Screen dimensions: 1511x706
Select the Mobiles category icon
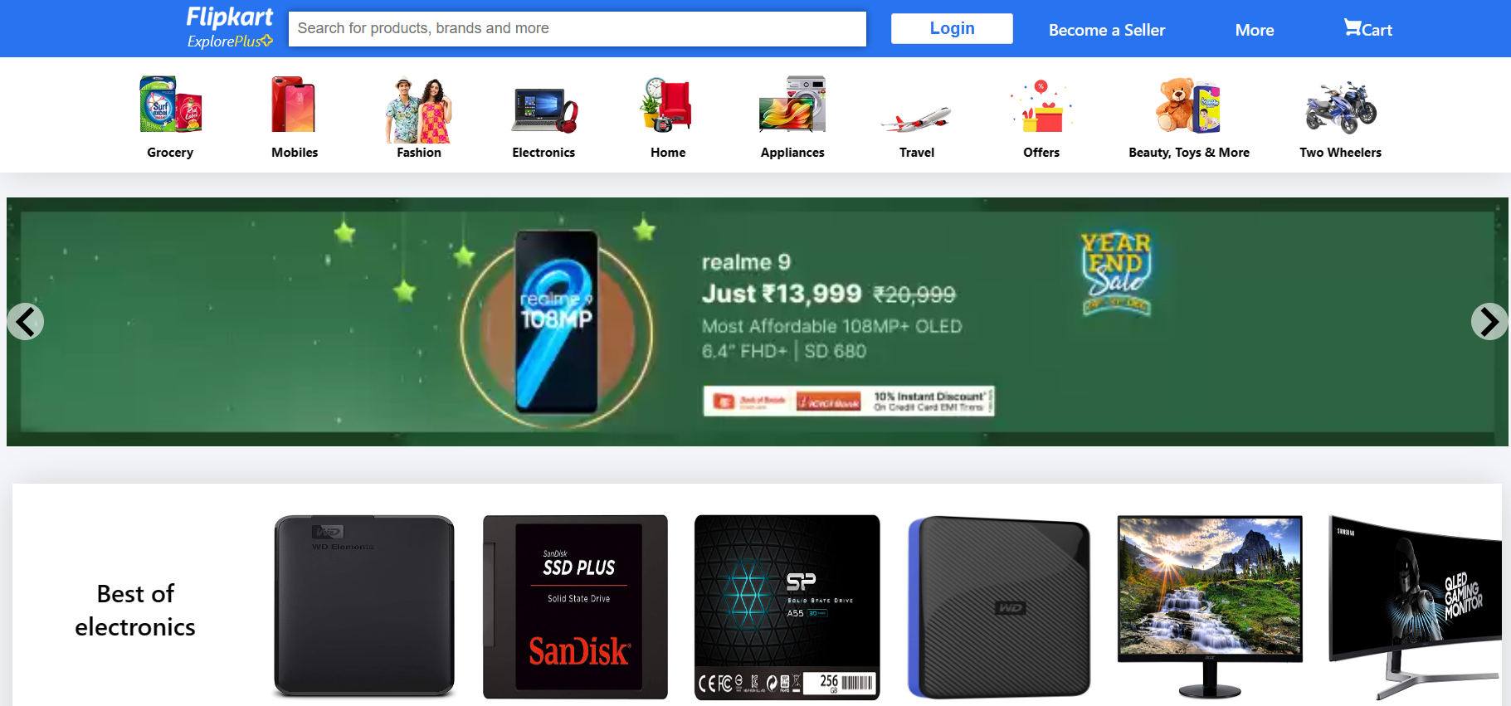coord(295,105)
